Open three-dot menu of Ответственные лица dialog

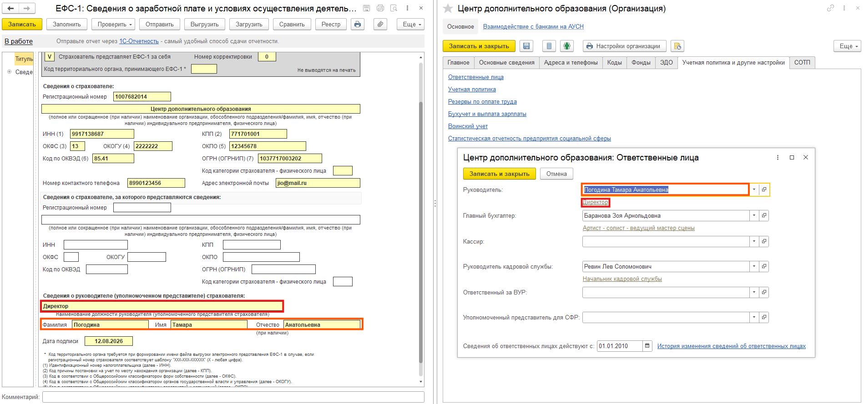click(x=778, y=157)
